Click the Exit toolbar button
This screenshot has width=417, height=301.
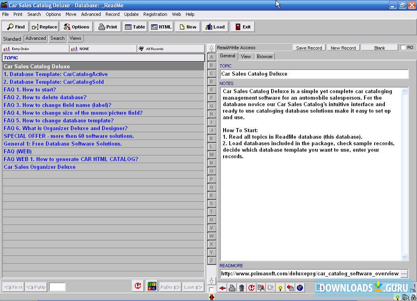pos(243,27)
